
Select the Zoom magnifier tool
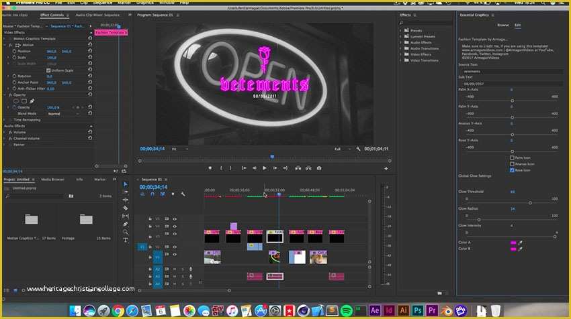tap(125, 232)
